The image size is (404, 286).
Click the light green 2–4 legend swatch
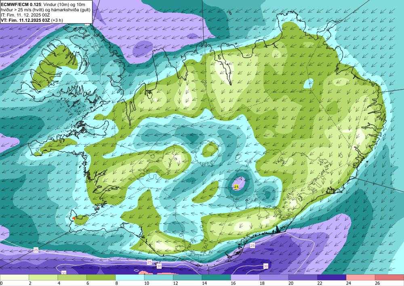(x=43, y=278)
